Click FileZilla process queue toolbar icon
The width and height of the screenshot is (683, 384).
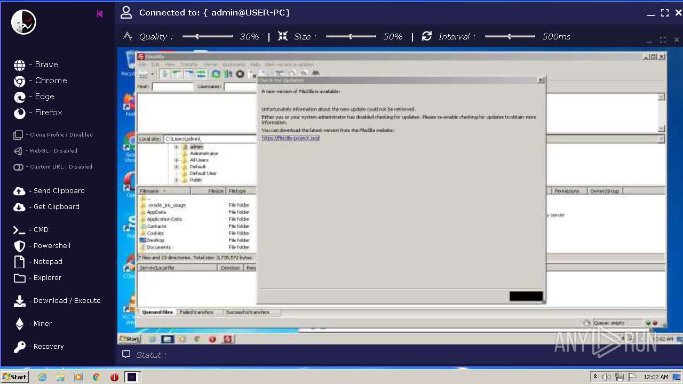click(228, 74)
